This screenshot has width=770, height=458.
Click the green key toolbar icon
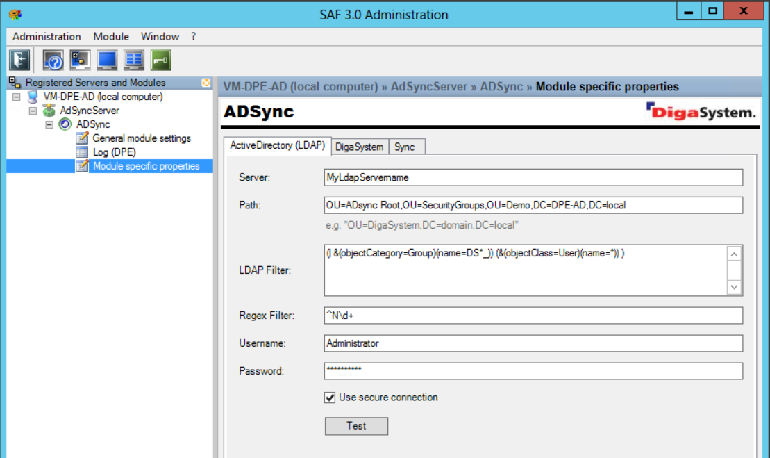point(161,60)
